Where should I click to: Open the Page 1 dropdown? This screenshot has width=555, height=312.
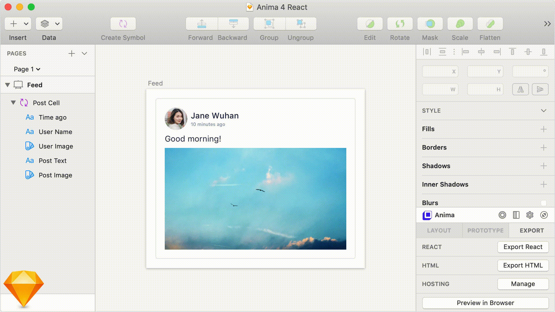click(27, 69)
